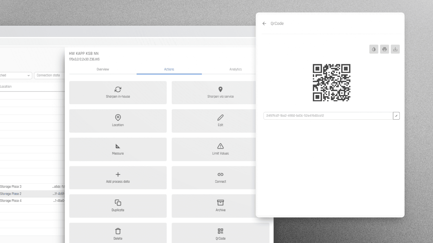Click the Connect chain-link icon
Image resolution: width=433 pixels, height=243 pixels.
tap(221, 174)
